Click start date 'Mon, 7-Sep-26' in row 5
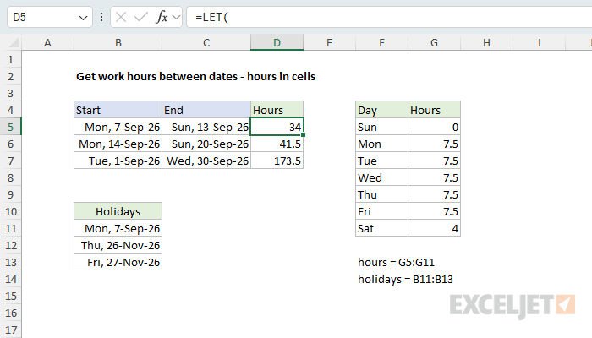592x338 pixels. (118, 127)
